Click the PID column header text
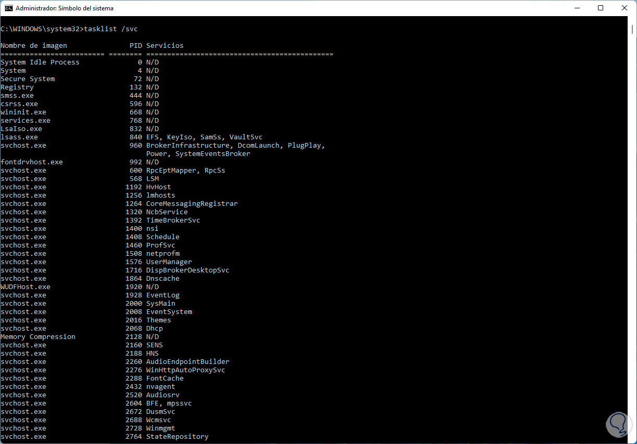The image size is (637, 444). pos(135,45)
